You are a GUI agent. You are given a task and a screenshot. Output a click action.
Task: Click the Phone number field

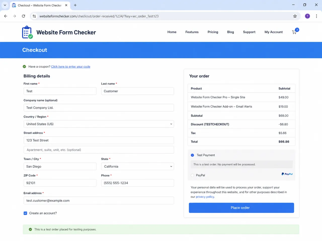(137, 183)
